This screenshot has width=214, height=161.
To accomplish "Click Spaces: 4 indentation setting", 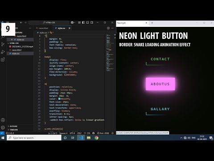I will [63, 133].
